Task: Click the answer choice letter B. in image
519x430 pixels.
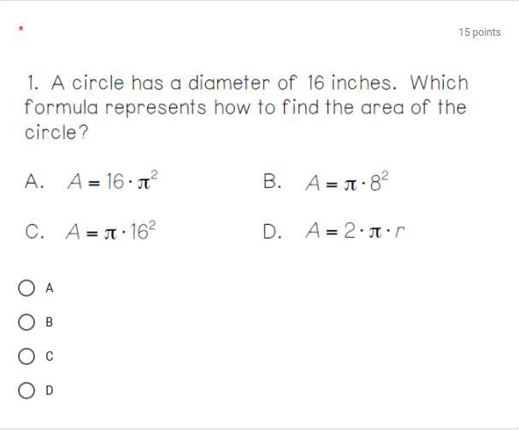Action: click(x=272, y=181)
